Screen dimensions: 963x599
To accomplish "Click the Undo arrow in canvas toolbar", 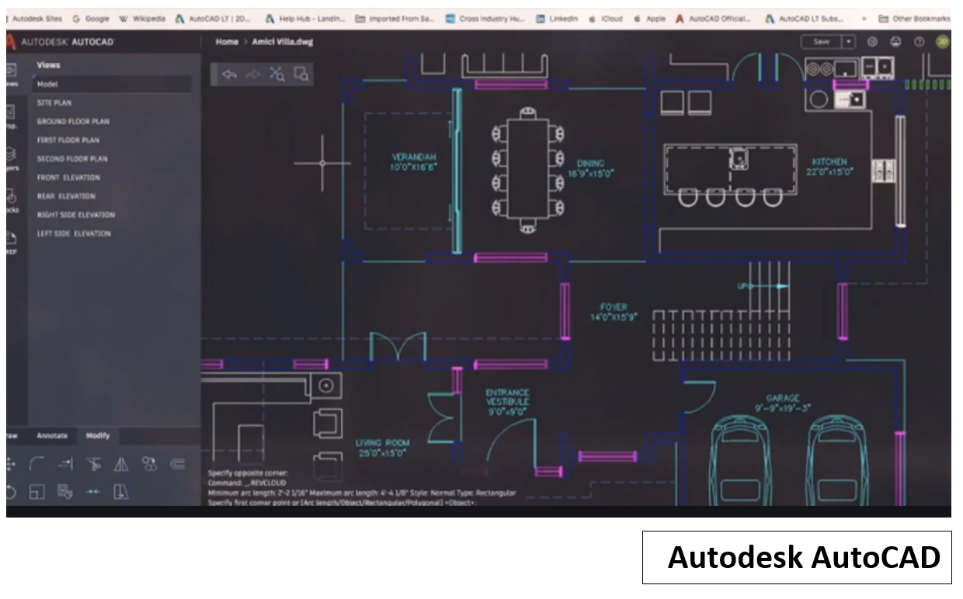I will pos(229,74).
